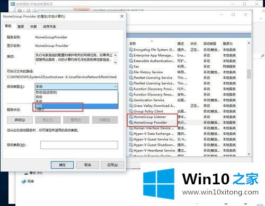Click the 应用(A) Apply button
Image resolution: width=265 pixels, height=206 pixels.
(x=112, y=165)
